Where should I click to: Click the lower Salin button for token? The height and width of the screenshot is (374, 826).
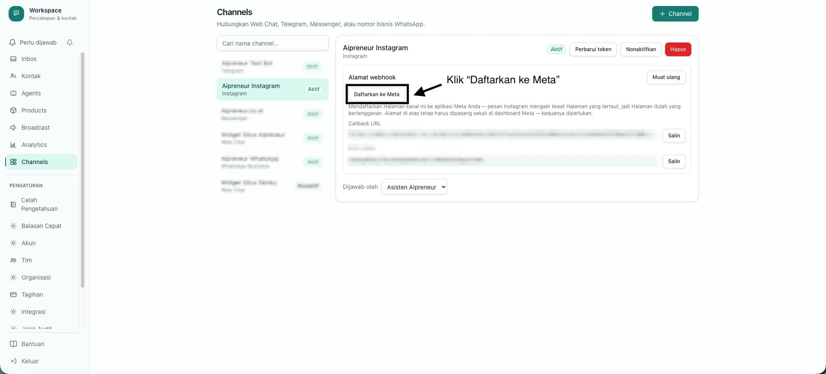(674, 161)
